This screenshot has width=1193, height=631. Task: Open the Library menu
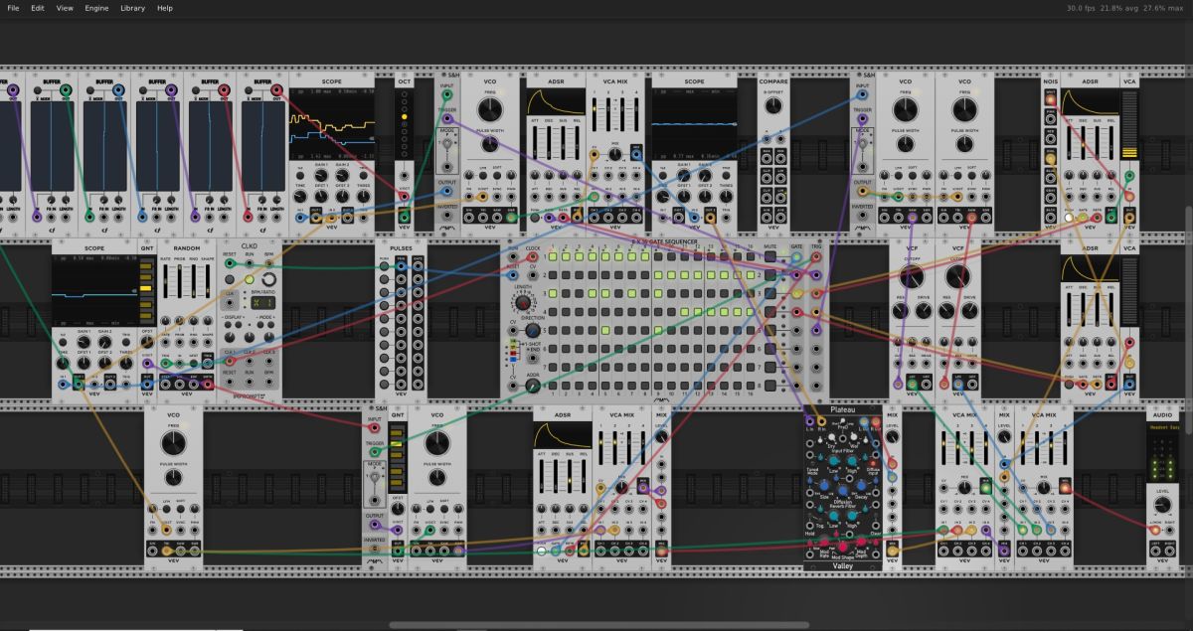click(x=132, y=8)
